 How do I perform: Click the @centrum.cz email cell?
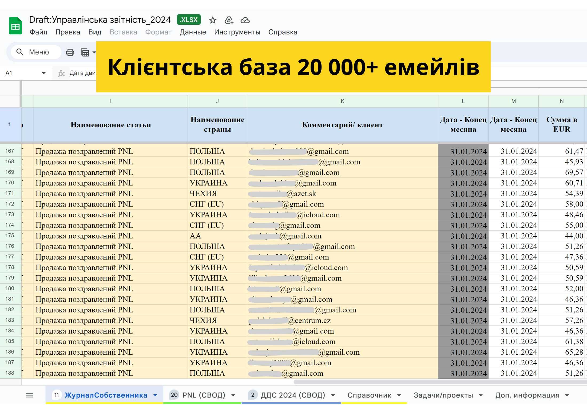coord(343,321)
